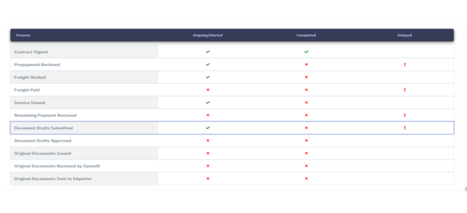Click the Prepayment Recieved delayed exclamation icon
Viewport: 467px width, 213px height.
(404, 65)
